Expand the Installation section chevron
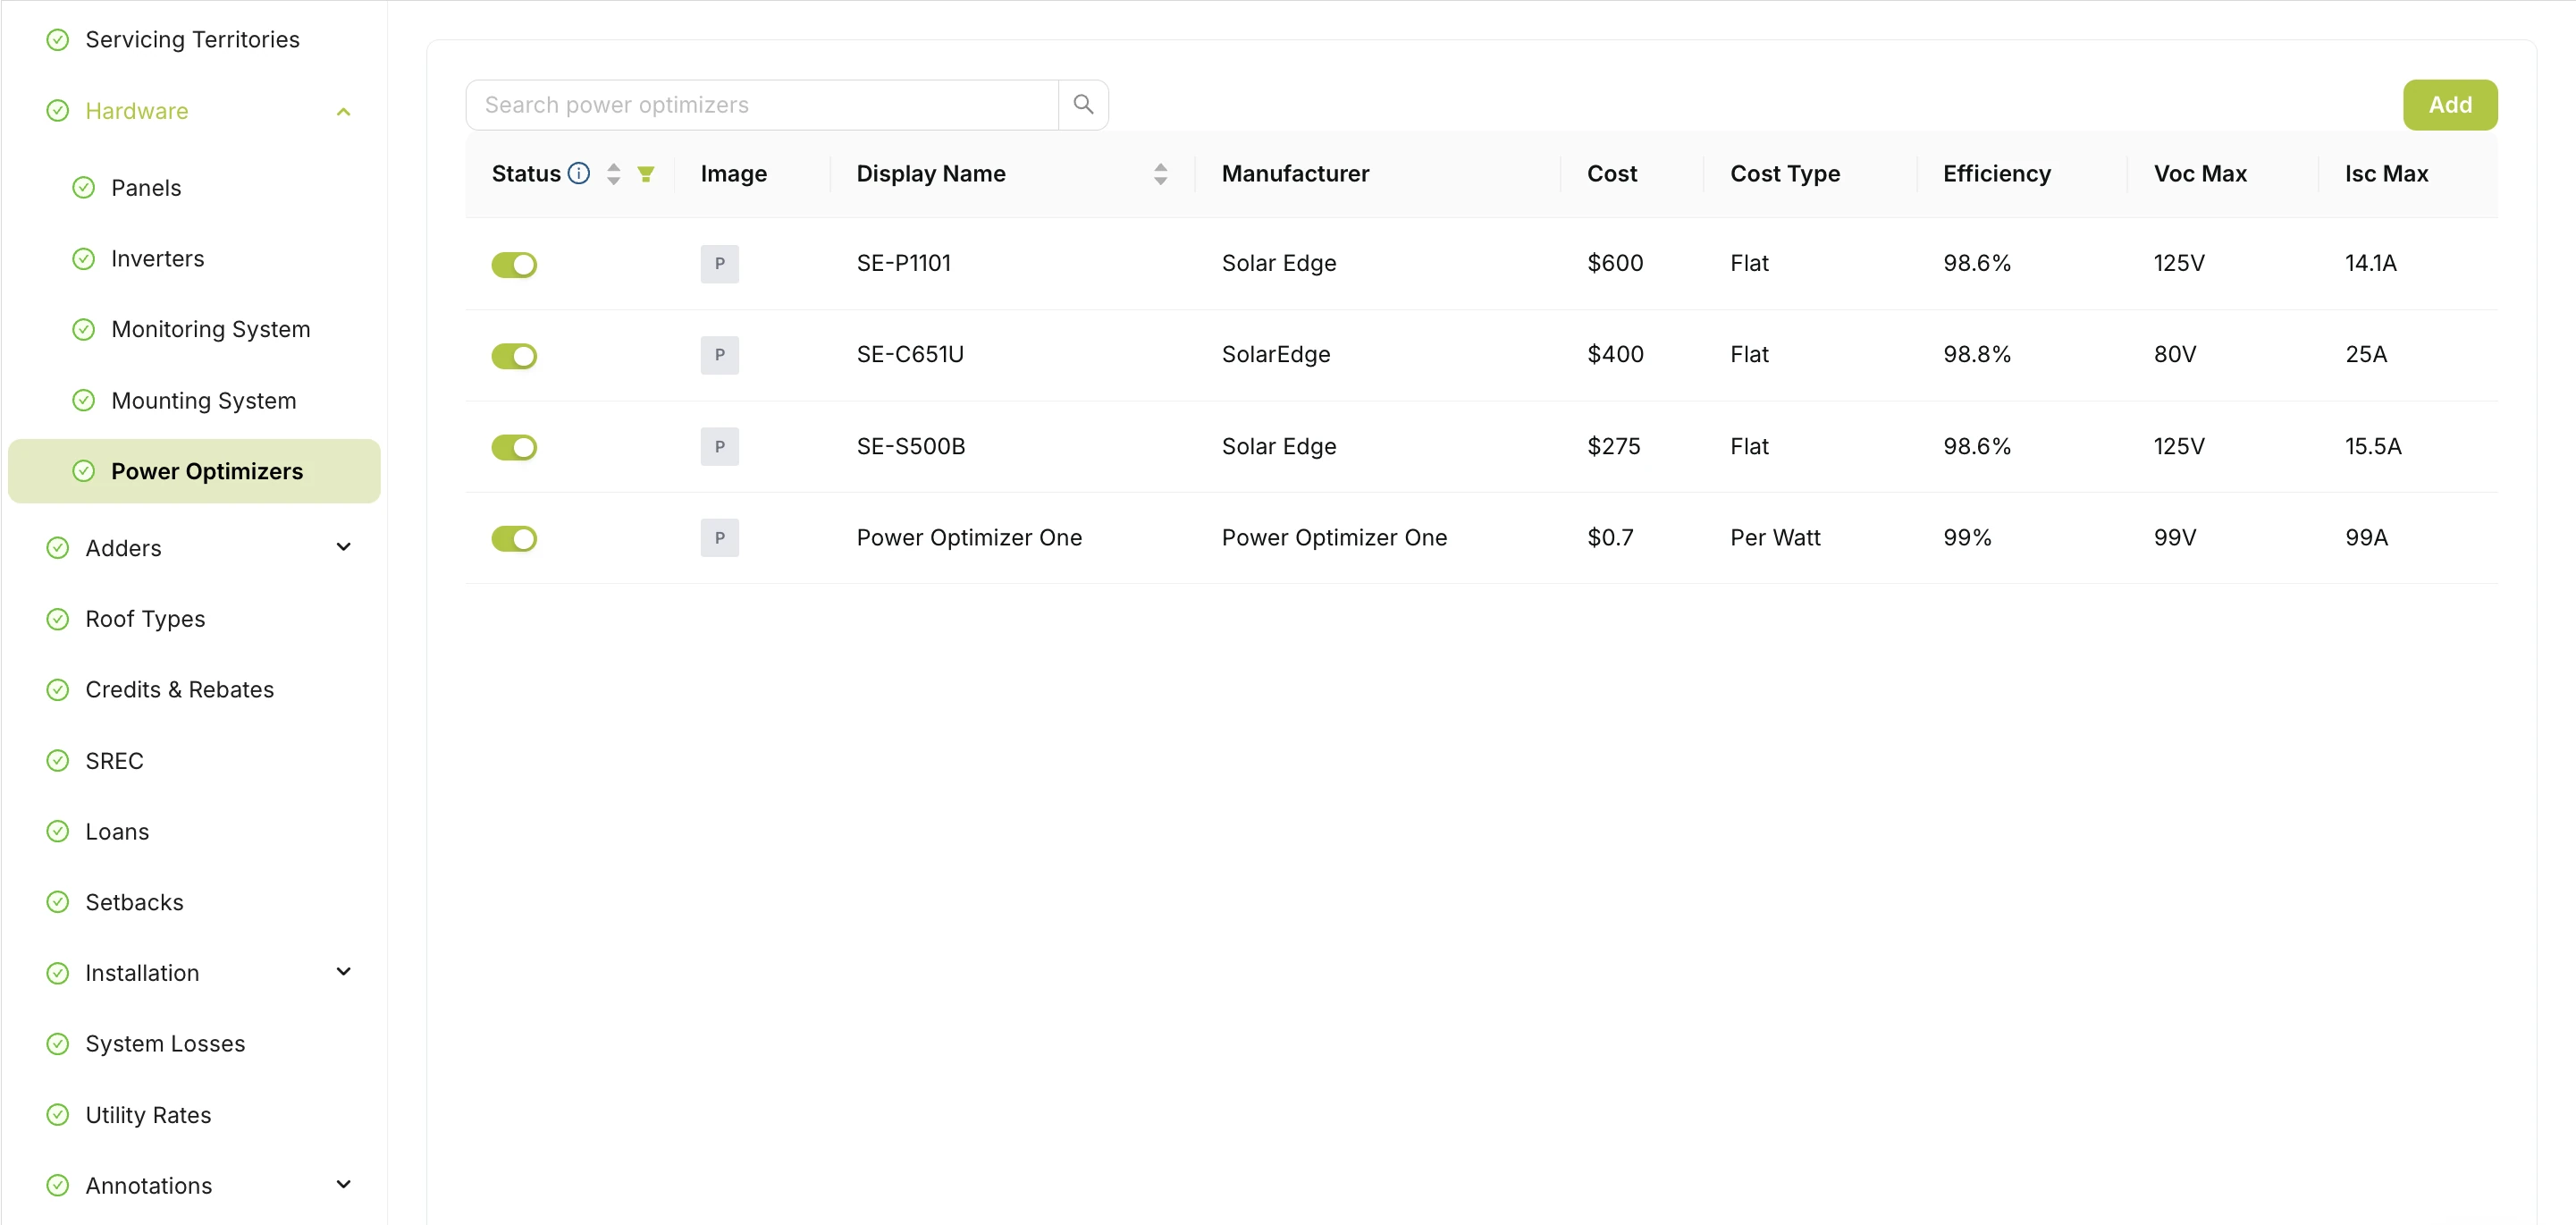 click(344, 972)
